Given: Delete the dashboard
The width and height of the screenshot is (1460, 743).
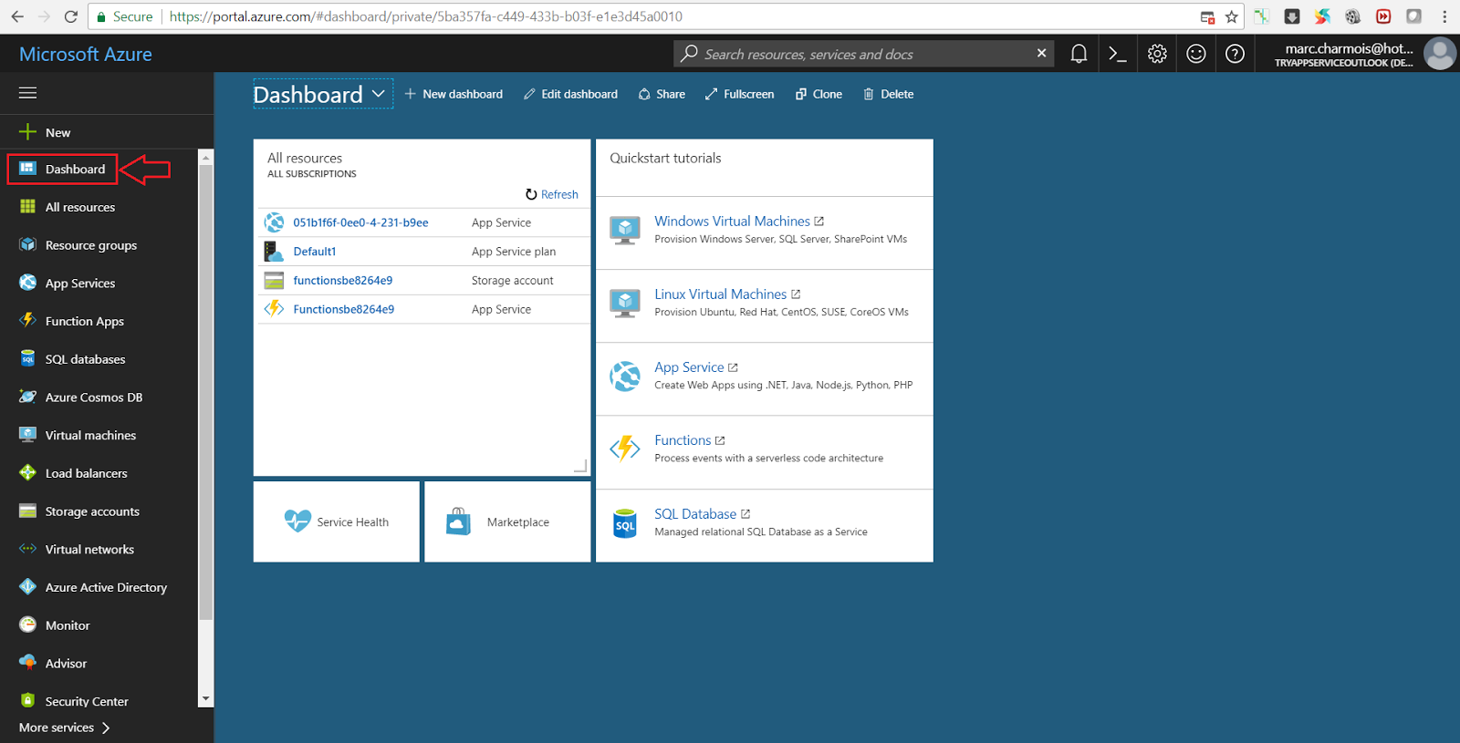Looking at the screenshot, I should [x=888, y=94].
